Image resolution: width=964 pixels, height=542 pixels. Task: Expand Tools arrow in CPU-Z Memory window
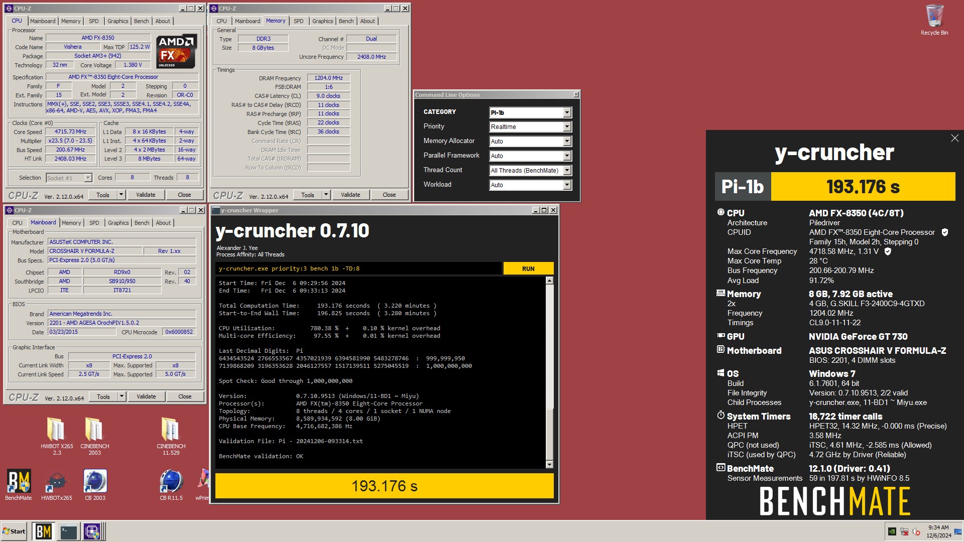pyautogui.click(x=326, y=195)
